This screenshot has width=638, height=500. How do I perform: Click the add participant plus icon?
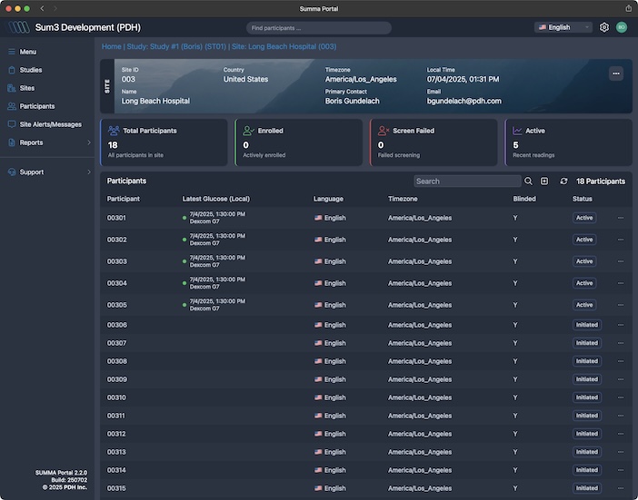tap(544, 181)
